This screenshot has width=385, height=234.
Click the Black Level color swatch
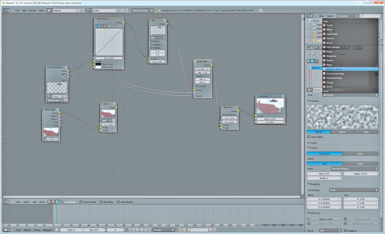(98, 64)
